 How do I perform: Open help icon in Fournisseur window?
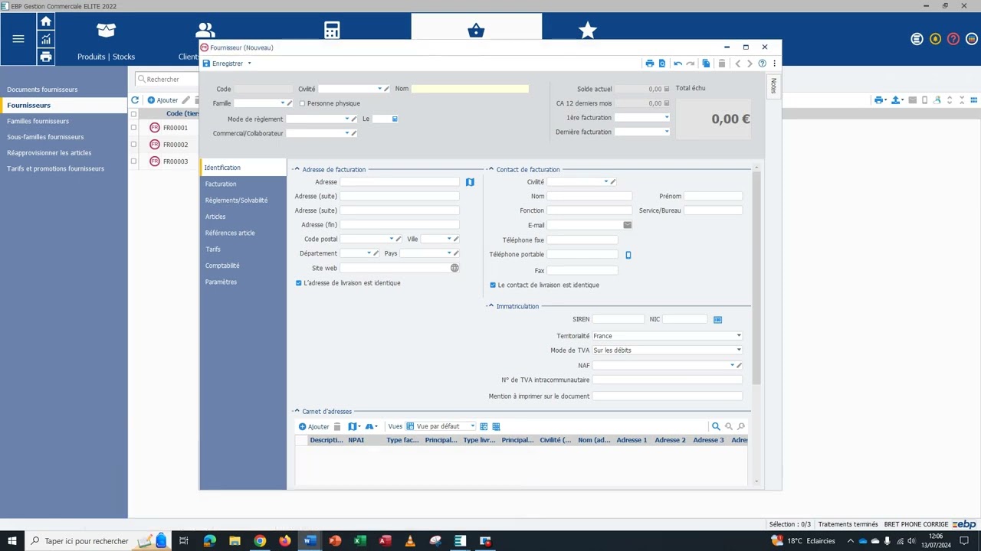762,64
